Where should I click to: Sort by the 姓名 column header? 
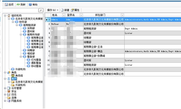[x=55, y=15]
